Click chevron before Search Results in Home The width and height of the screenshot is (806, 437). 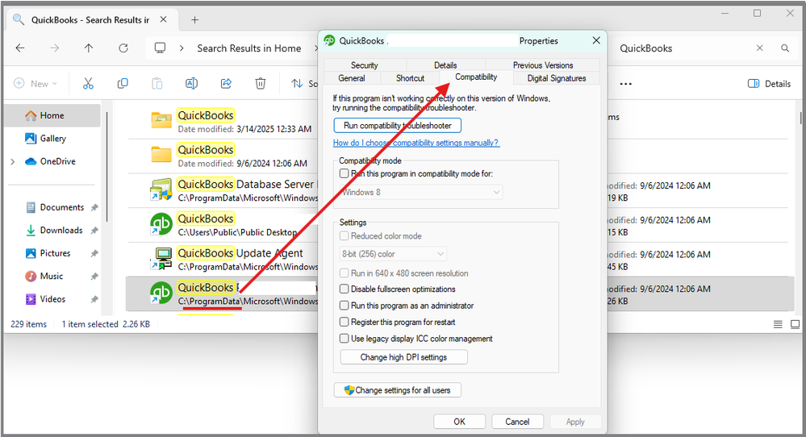[x=182, y=48]
